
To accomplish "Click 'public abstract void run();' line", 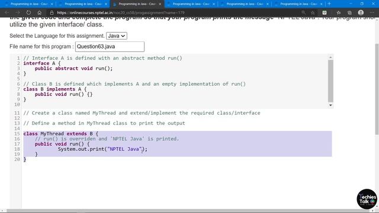I will pos(73,69).
